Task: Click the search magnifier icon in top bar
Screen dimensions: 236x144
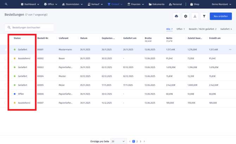Action: (6, 4)
